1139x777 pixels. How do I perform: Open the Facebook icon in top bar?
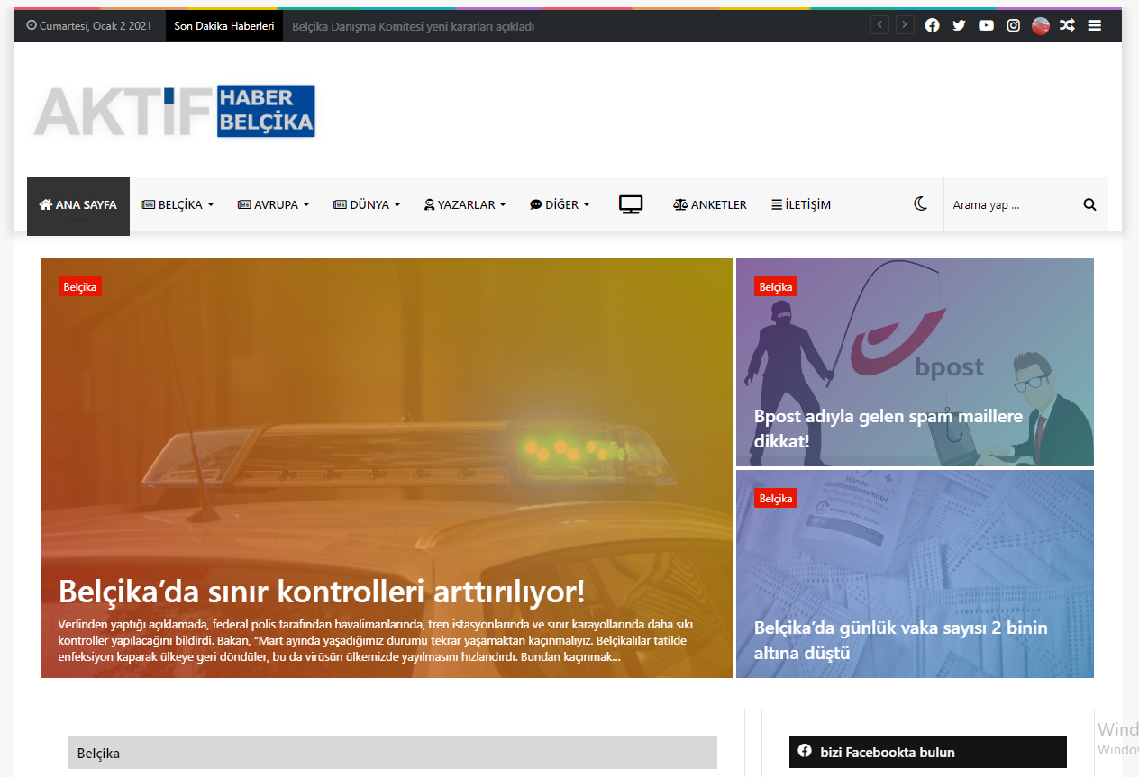point(932,25)
